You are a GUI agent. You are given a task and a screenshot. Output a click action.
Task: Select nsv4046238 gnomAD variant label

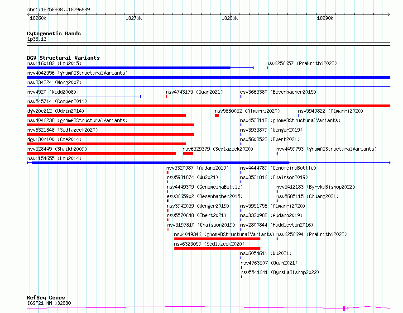tap(77, 120)
